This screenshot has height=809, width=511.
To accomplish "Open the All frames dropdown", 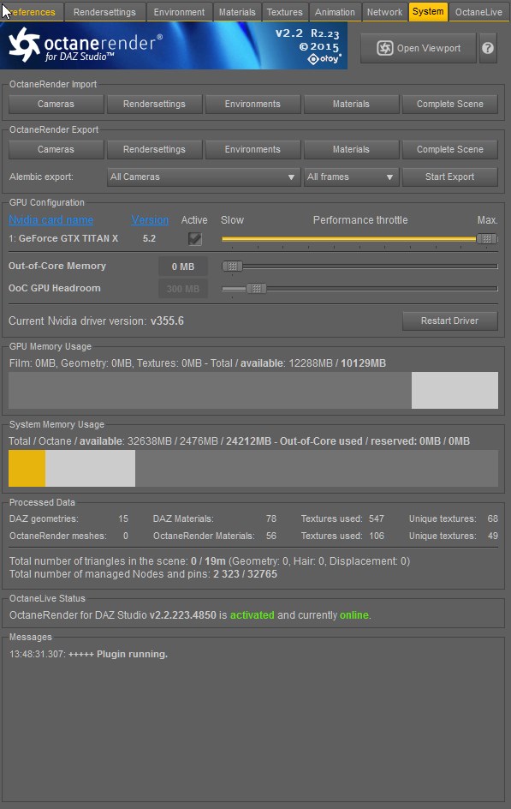I will pos(351,177).
